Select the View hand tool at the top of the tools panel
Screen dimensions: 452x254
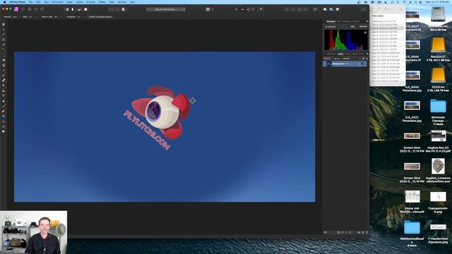tap(4, 25)
